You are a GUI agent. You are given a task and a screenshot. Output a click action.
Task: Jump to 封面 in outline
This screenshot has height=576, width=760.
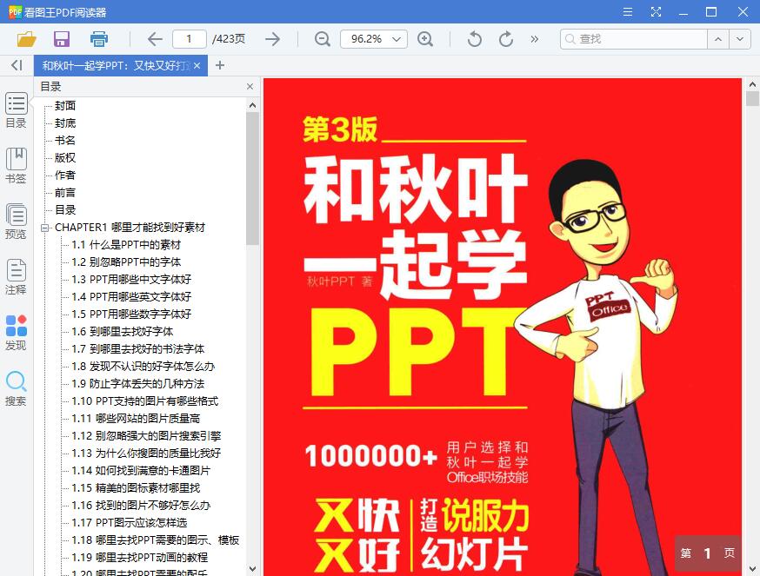click(65, 105)
